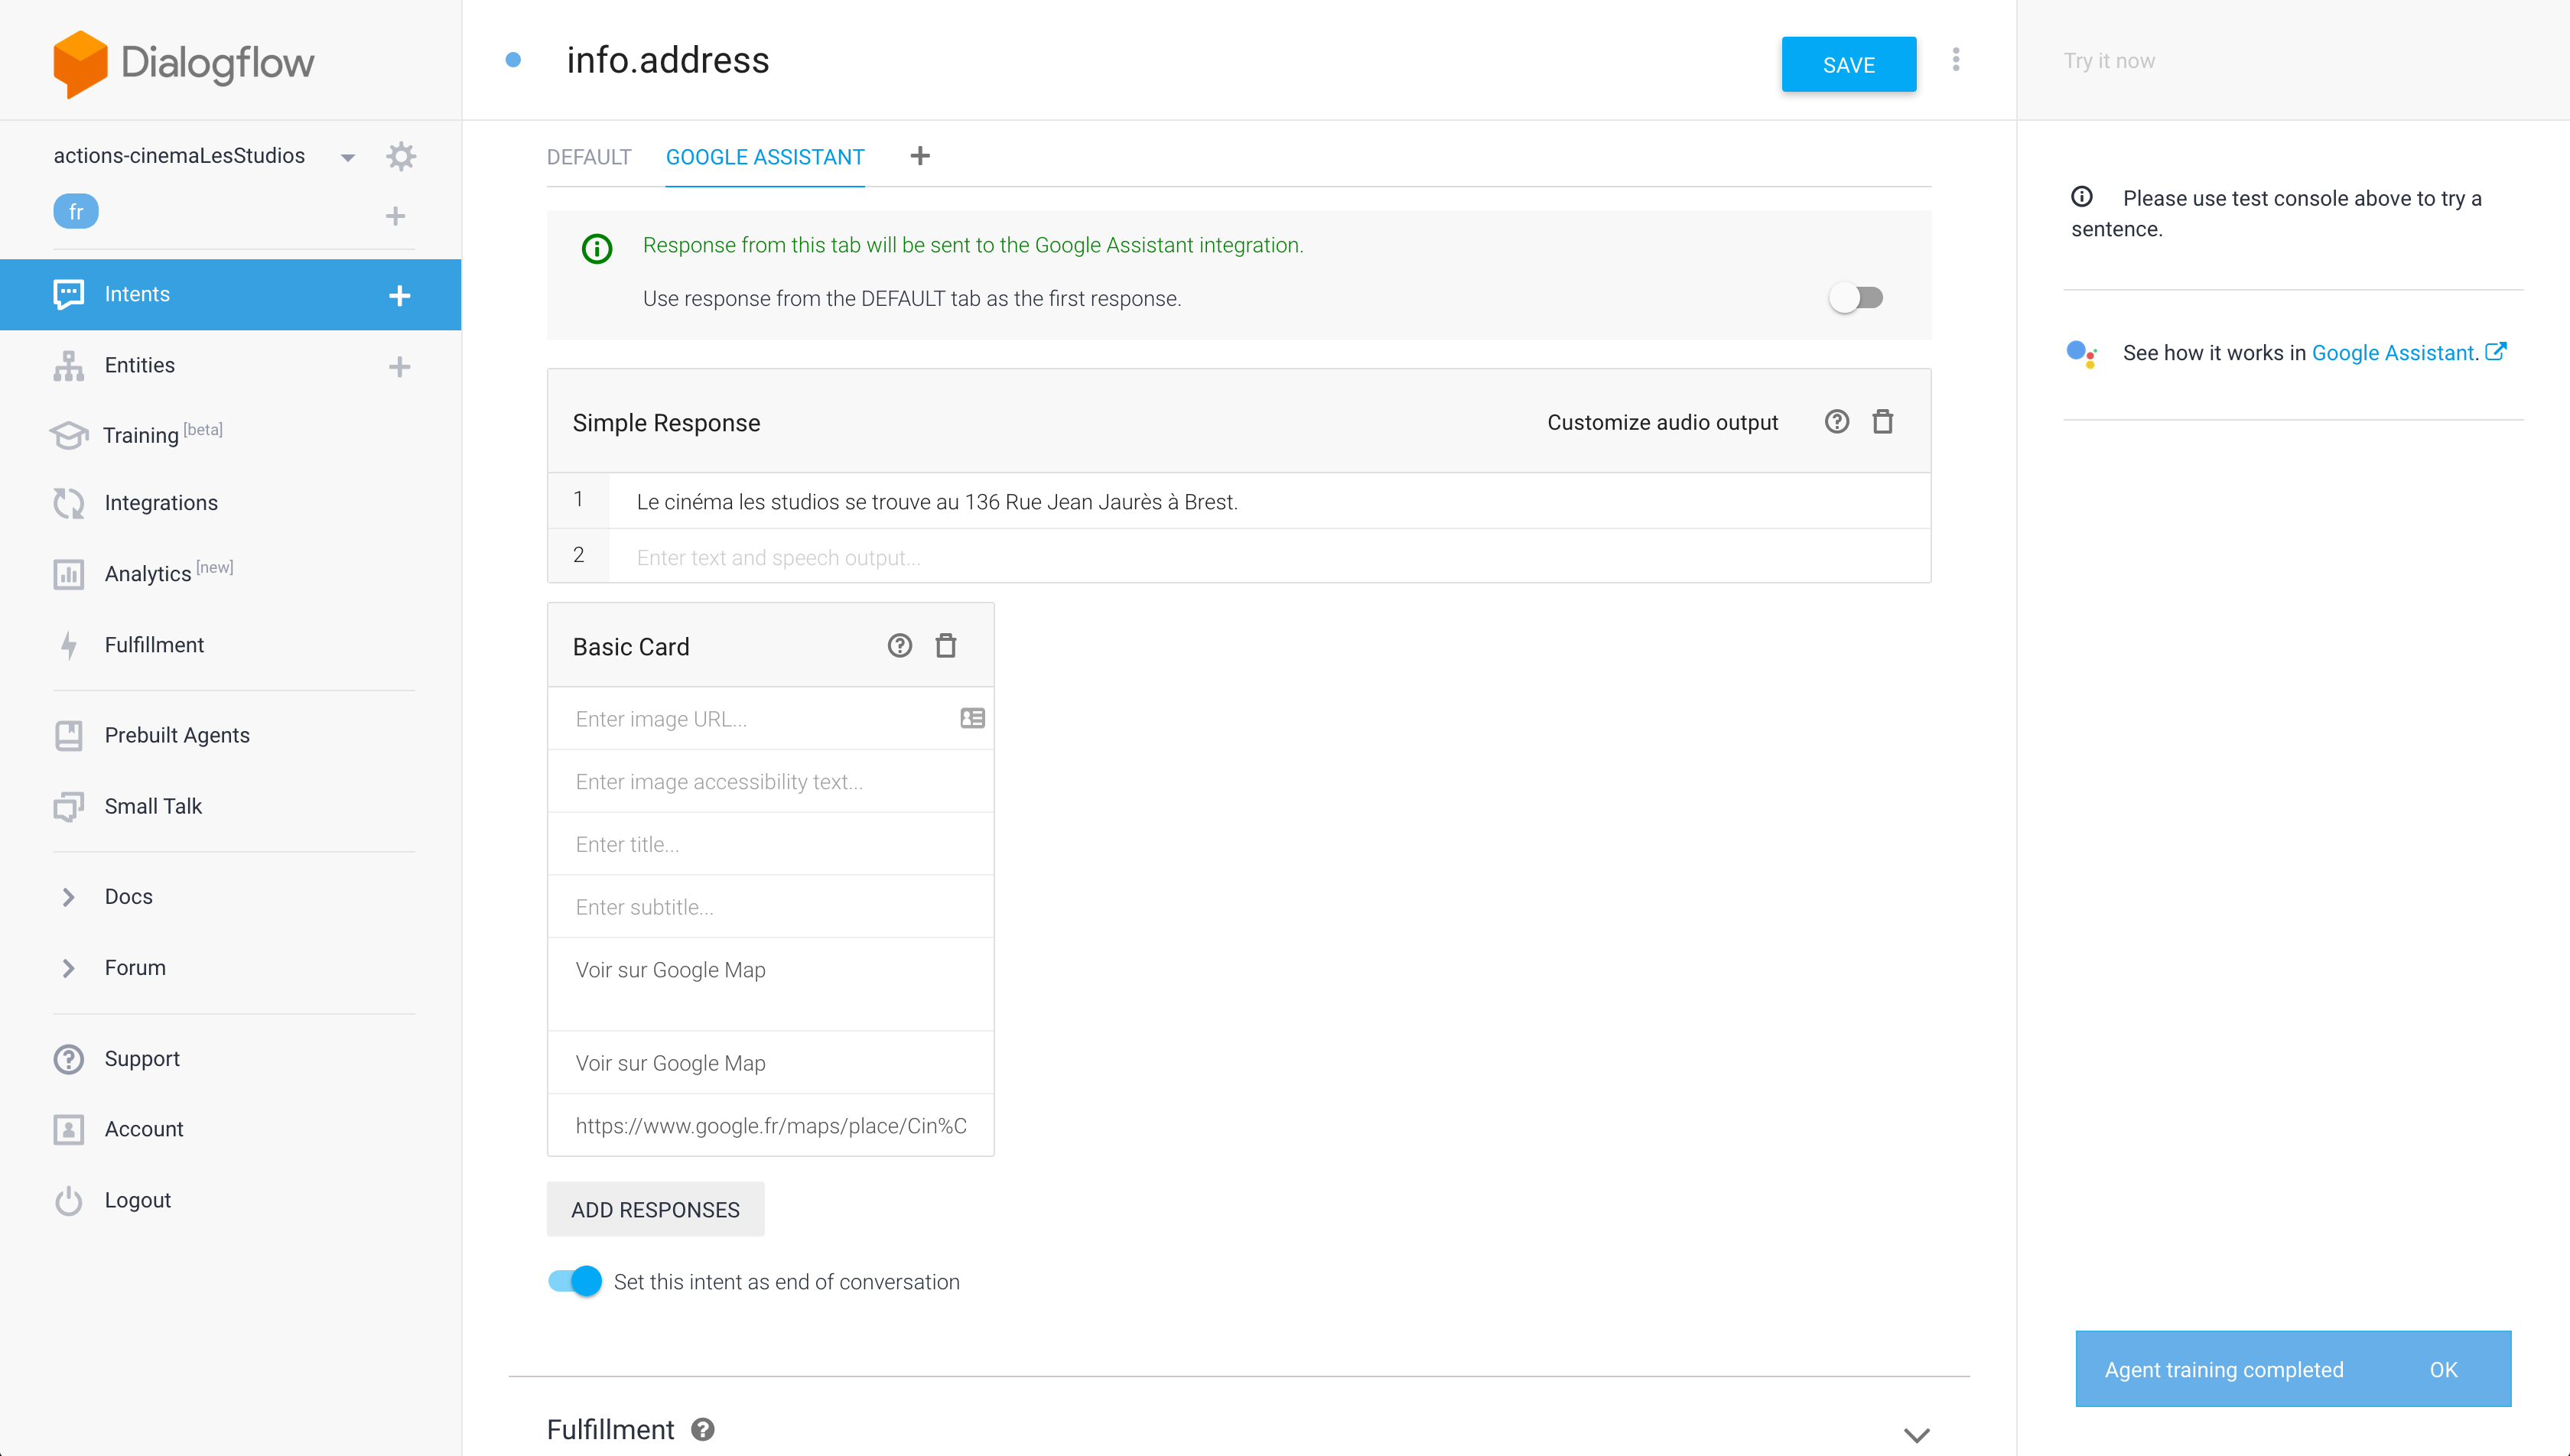Toggle end of conversation switch

[575, 1281]
